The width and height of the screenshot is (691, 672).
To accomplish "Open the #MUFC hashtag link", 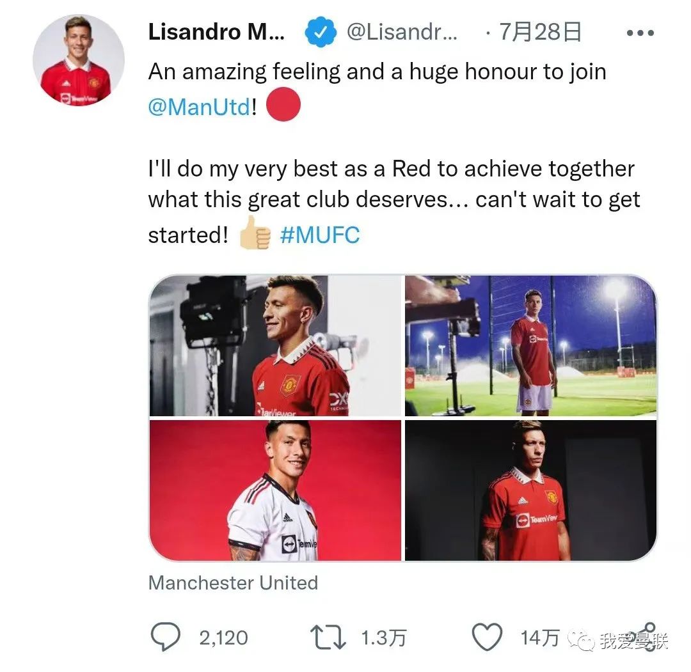I will click(320, 235).
